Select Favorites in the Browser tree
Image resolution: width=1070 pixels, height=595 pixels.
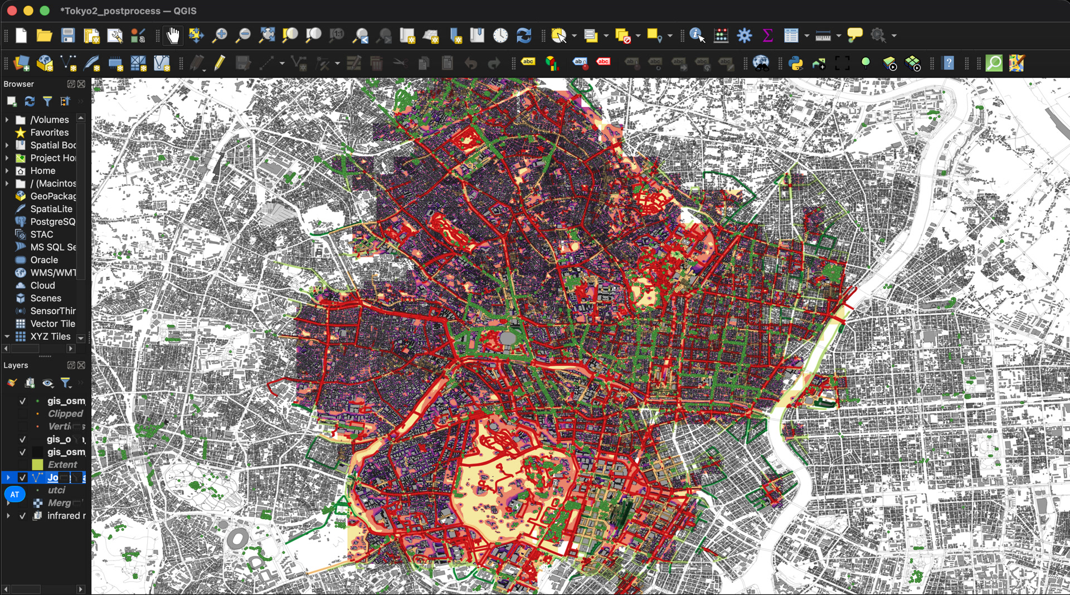click(x=49, y=133)
